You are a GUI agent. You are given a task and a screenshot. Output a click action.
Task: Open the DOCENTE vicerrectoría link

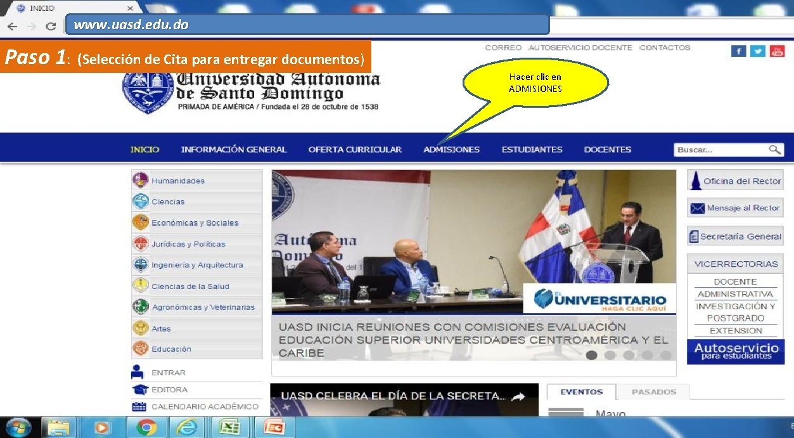[x=735, y=281]
